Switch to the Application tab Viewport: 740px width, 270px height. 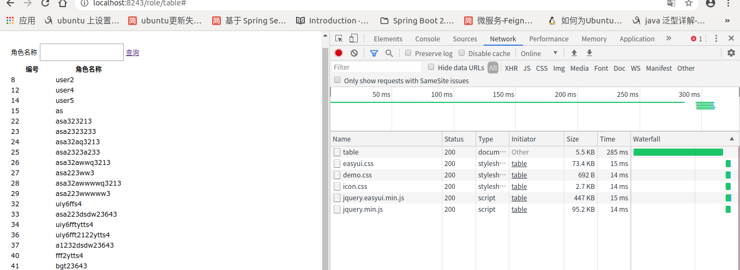637,39
